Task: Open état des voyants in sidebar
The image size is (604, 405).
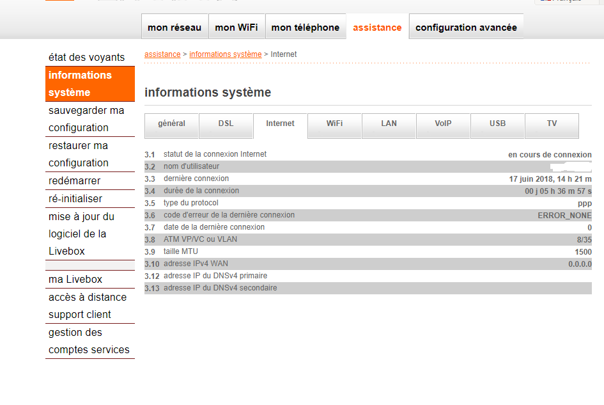Action: point(87,58)
